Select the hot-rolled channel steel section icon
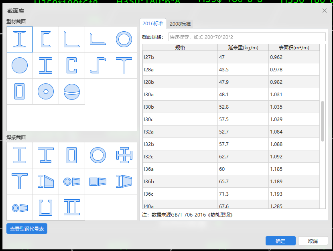 tap(46, 39)
